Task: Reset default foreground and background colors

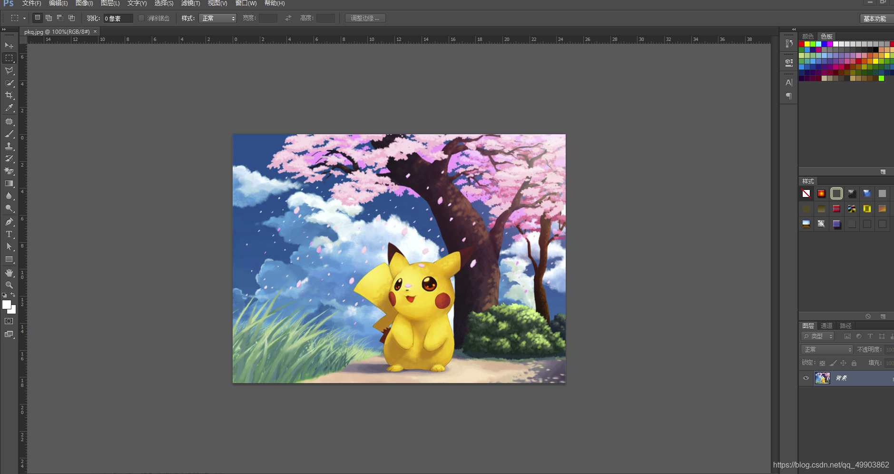Action: [4, 295]
